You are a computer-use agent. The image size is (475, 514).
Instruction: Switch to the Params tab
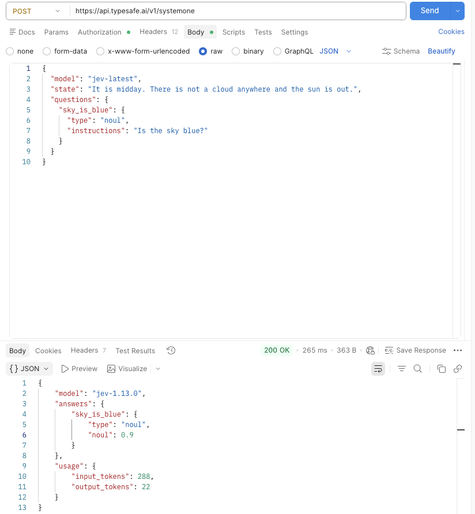pyautogui.click(x=56, y=32)
